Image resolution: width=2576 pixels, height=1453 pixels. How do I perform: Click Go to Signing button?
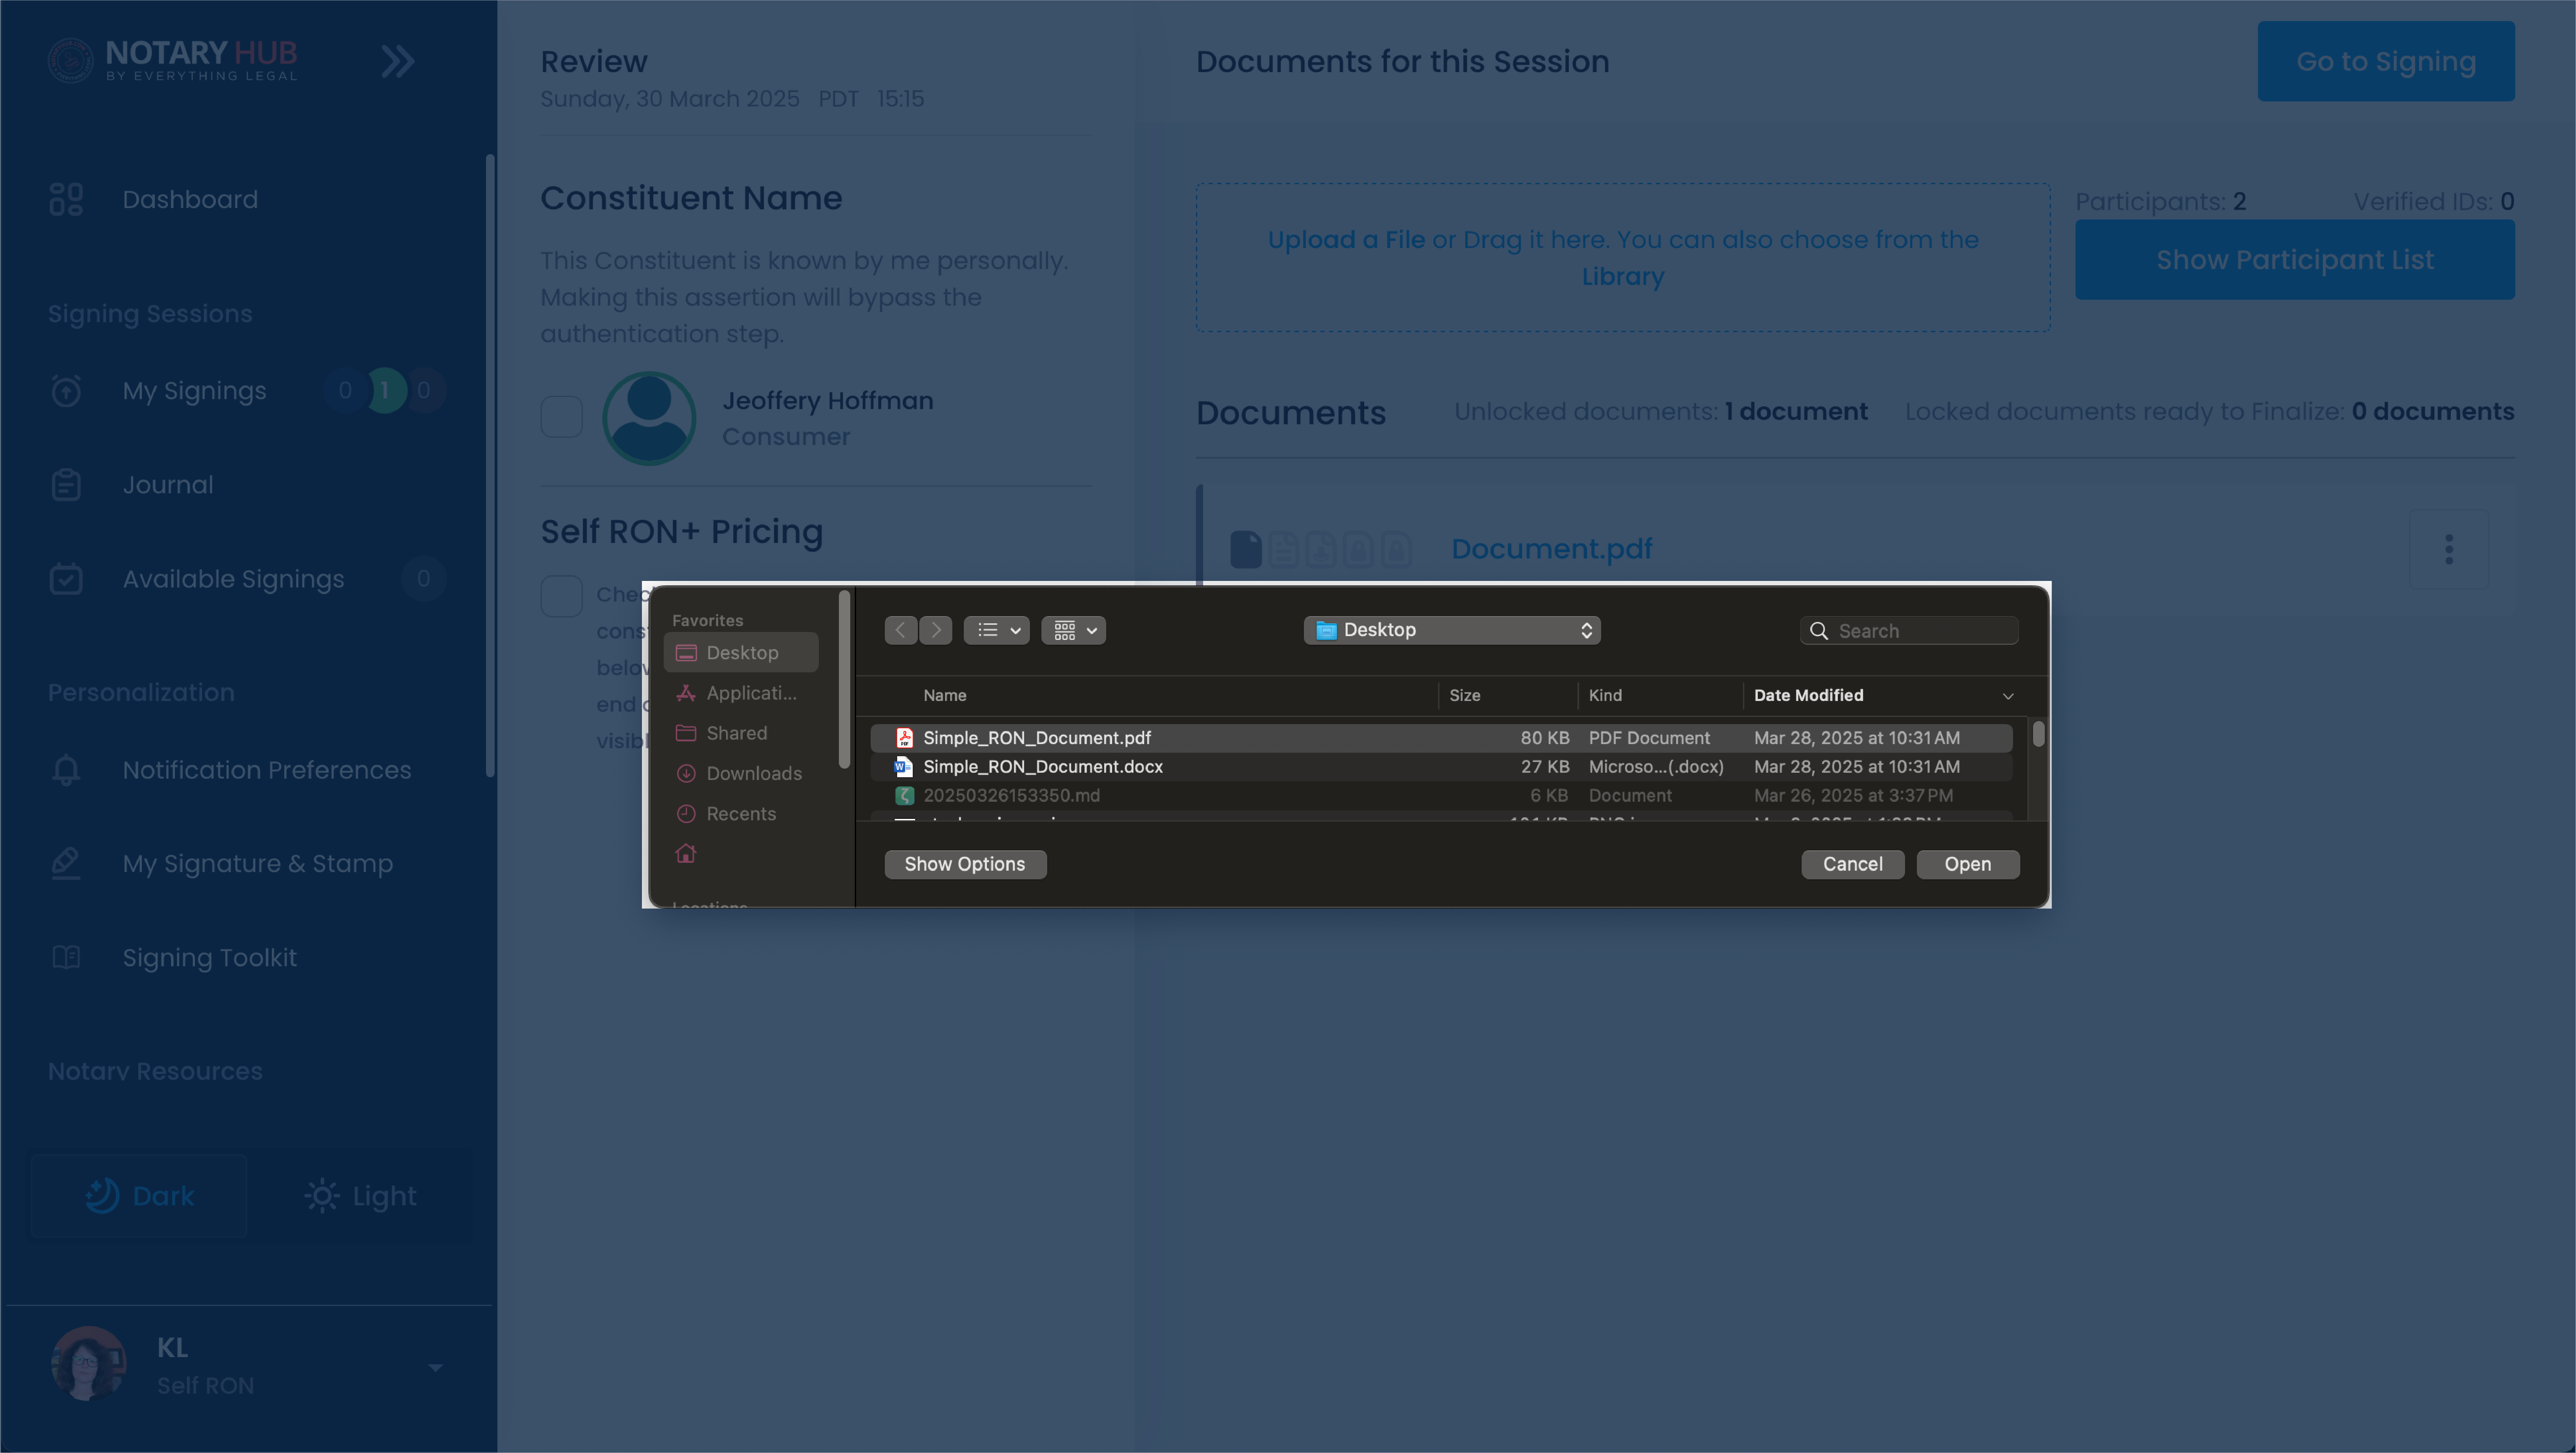coord(2386,61)
